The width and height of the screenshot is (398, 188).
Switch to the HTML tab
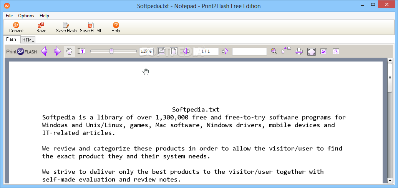[28, 40]
